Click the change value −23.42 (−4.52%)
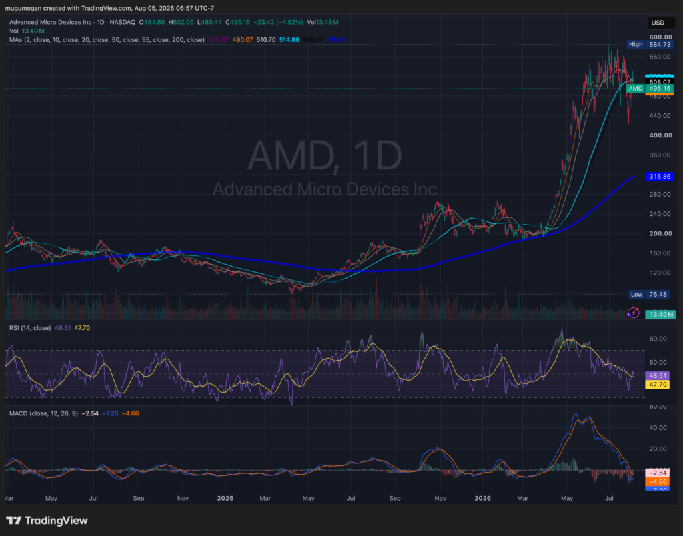 [278, 22]
